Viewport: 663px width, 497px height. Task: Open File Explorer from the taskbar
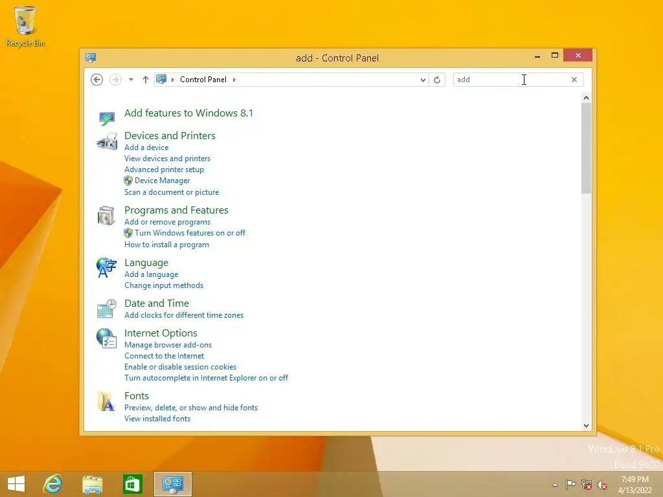(92, 484)
